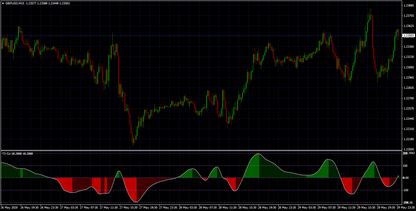Viewport: 416px width, 211px height.
Task: Click the 1.22570 price scale label
Action: pos(408,109)
